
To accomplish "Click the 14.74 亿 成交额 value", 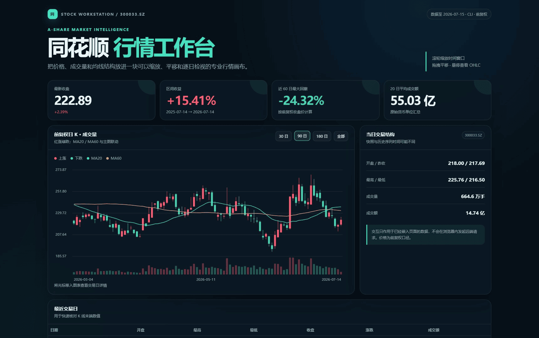I will coord(475,213).
